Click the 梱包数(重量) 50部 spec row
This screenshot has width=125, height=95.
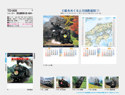(20, 20)
